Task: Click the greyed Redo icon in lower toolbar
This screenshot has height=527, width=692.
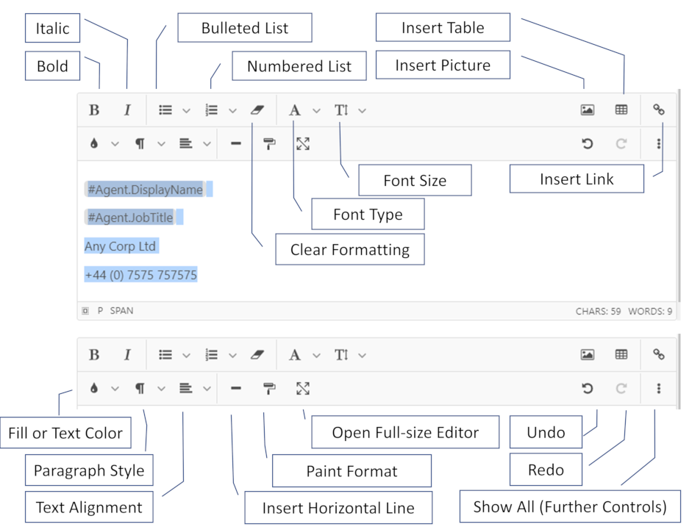Action: click(x=621, y=388)
